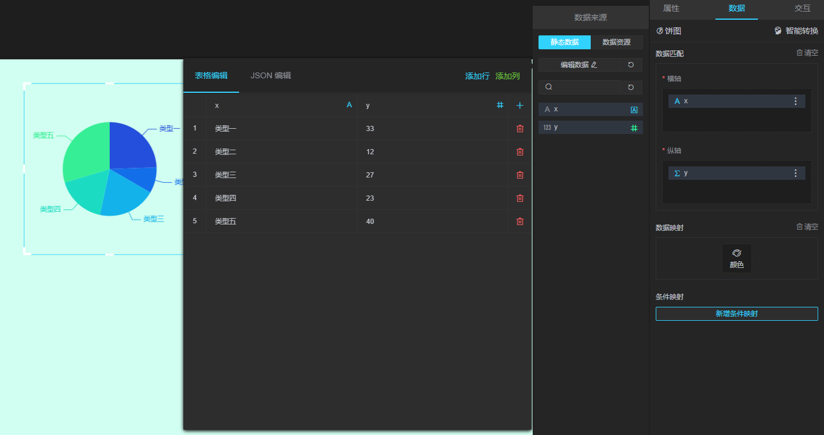Delete row 类型三 with trash icon
The height and width of the screenshot is (435, 824).
[x=520, y=175]
